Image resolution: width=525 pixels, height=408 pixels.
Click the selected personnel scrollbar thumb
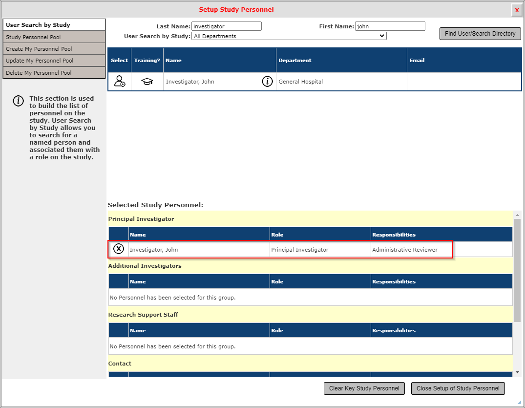pos(517,270)
